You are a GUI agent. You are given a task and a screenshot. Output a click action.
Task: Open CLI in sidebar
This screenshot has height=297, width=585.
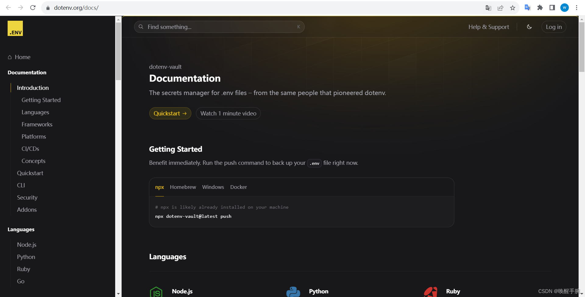pos(21,185)
